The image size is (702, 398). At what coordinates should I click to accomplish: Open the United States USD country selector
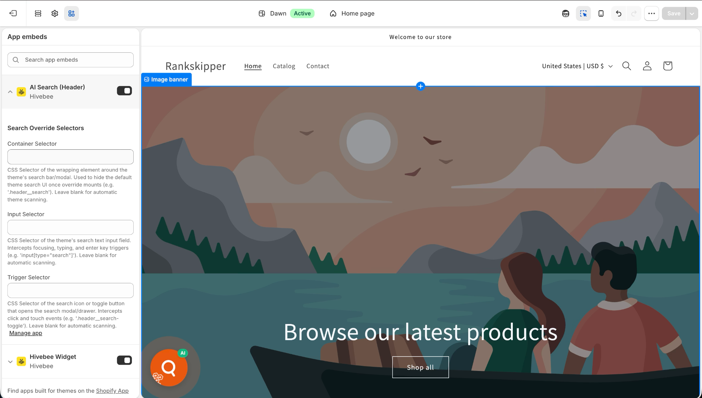point(577,66)
